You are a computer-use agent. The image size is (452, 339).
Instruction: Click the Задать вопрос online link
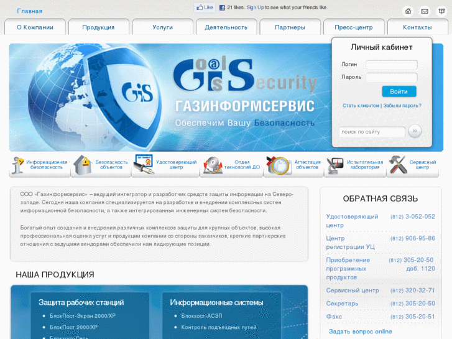[x=361, y=332]
